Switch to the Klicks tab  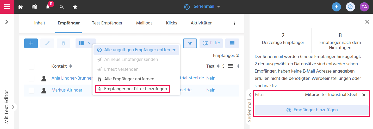coord(171,23)
